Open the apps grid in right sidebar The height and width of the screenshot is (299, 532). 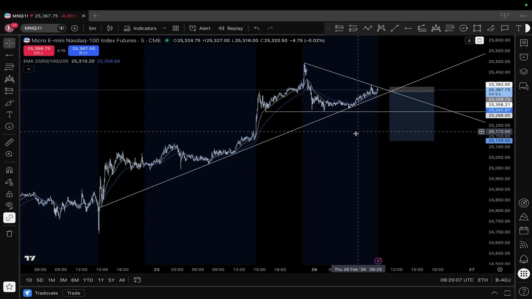click(x=524, y=274)
